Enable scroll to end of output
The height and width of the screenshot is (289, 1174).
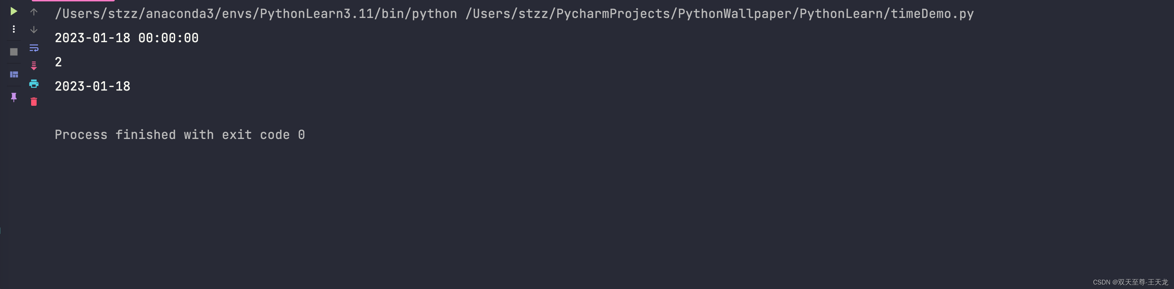34,66
